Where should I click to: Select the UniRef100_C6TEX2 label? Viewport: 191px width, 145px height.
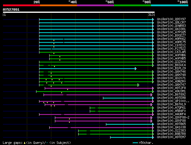[171, 46]
